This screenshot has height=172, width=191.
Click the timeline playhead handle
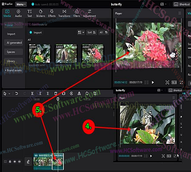[x=58, y=99]
